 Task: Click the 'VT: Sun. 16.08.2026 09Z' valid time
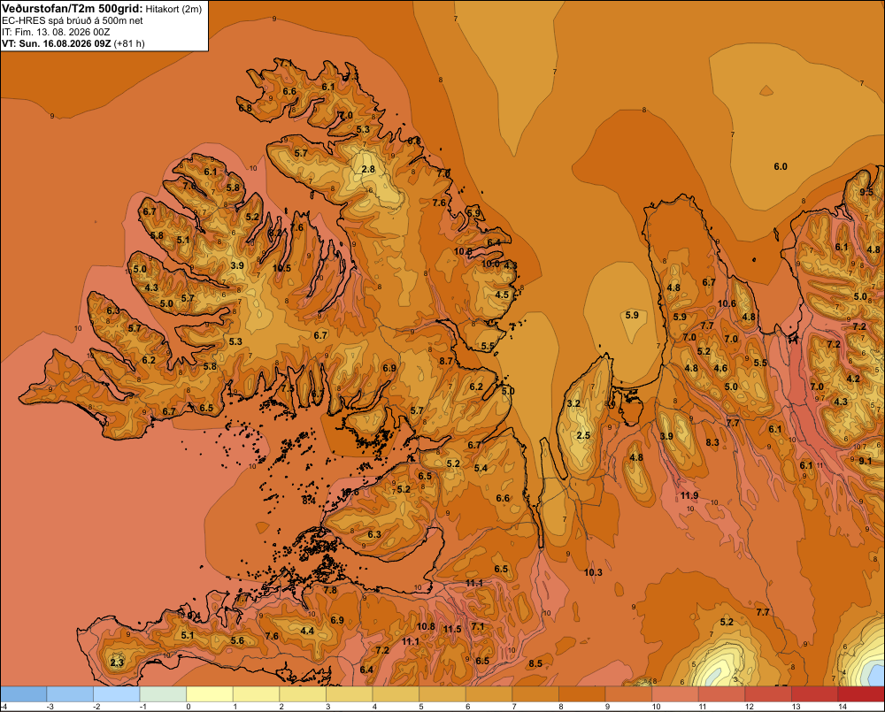(57, 43)
